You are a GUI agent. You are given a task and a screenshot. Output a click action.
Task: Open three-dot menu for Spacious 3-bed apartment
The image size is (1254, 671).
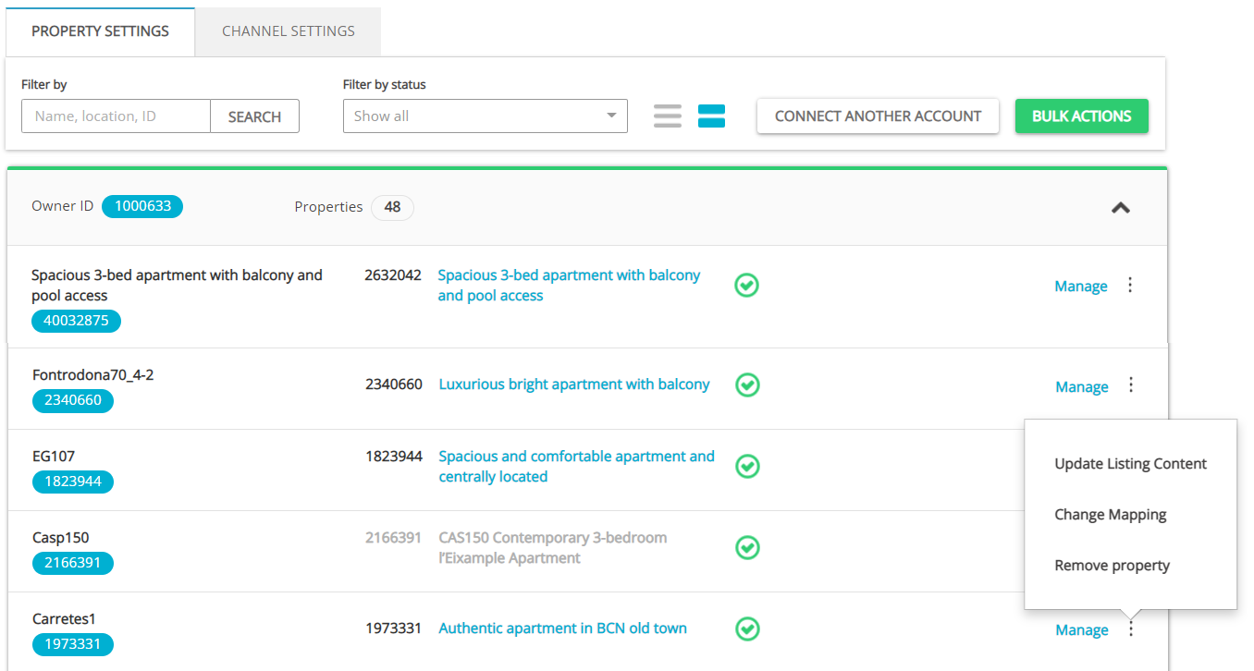pyautogui.click(x=1129, y=286)
